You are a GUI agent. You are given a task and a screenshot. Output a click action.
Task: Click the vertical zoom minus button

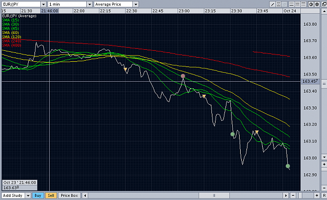coord(324,188)
